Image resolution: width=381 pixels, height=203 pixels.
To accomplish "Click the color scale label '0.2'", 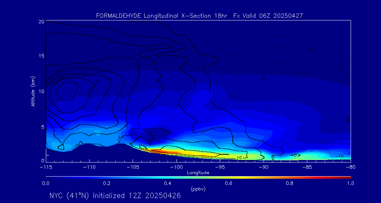I will [107, 184].
